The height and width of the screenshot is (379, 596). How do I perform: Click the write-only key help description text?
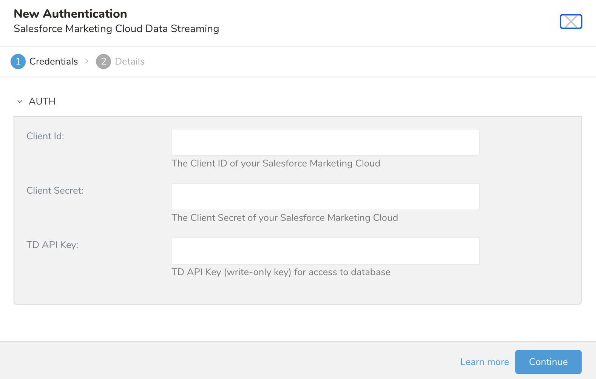point(281,272)
